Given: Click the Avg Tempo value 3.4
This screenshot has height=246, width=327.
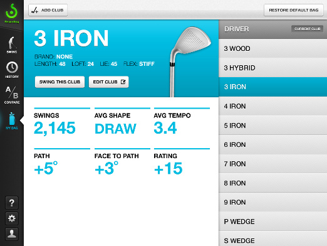Looking at the screenshot, I should point(165,128).
